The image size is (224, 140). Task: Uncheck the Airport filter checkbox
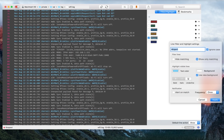(x=149, y=38)
